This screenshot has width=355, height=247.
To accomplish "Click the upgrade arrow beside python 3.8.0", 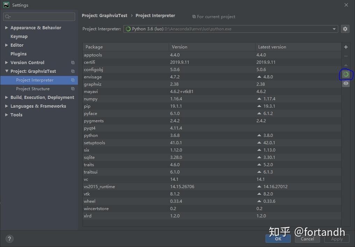I will [259, 135].
